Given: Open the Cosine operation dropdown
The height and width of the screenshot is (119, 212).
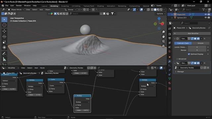Looking at the screenshot, I should pos(56,86).
